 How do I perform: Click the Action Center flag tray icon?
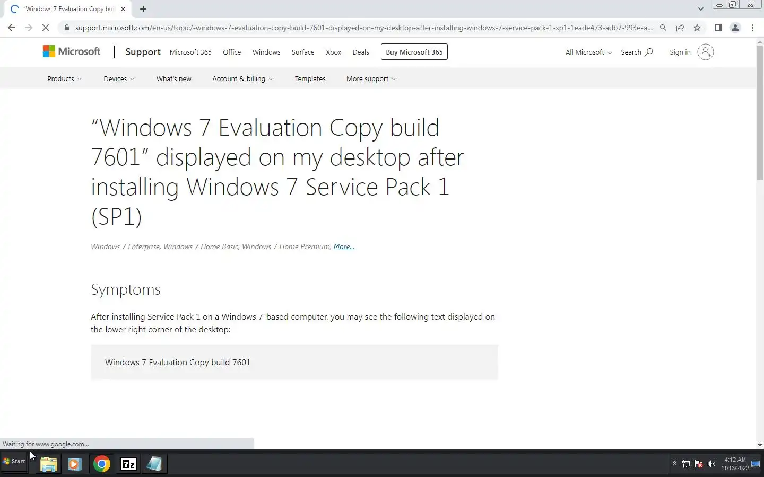699,464
